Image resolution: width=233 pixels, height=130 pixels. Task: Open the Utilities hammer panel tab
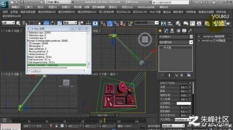[x=190, y=31]
